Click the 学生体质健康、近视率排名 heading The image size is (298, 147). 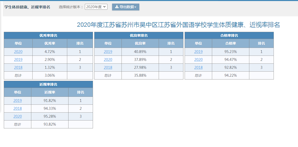[x=27, y=7]
